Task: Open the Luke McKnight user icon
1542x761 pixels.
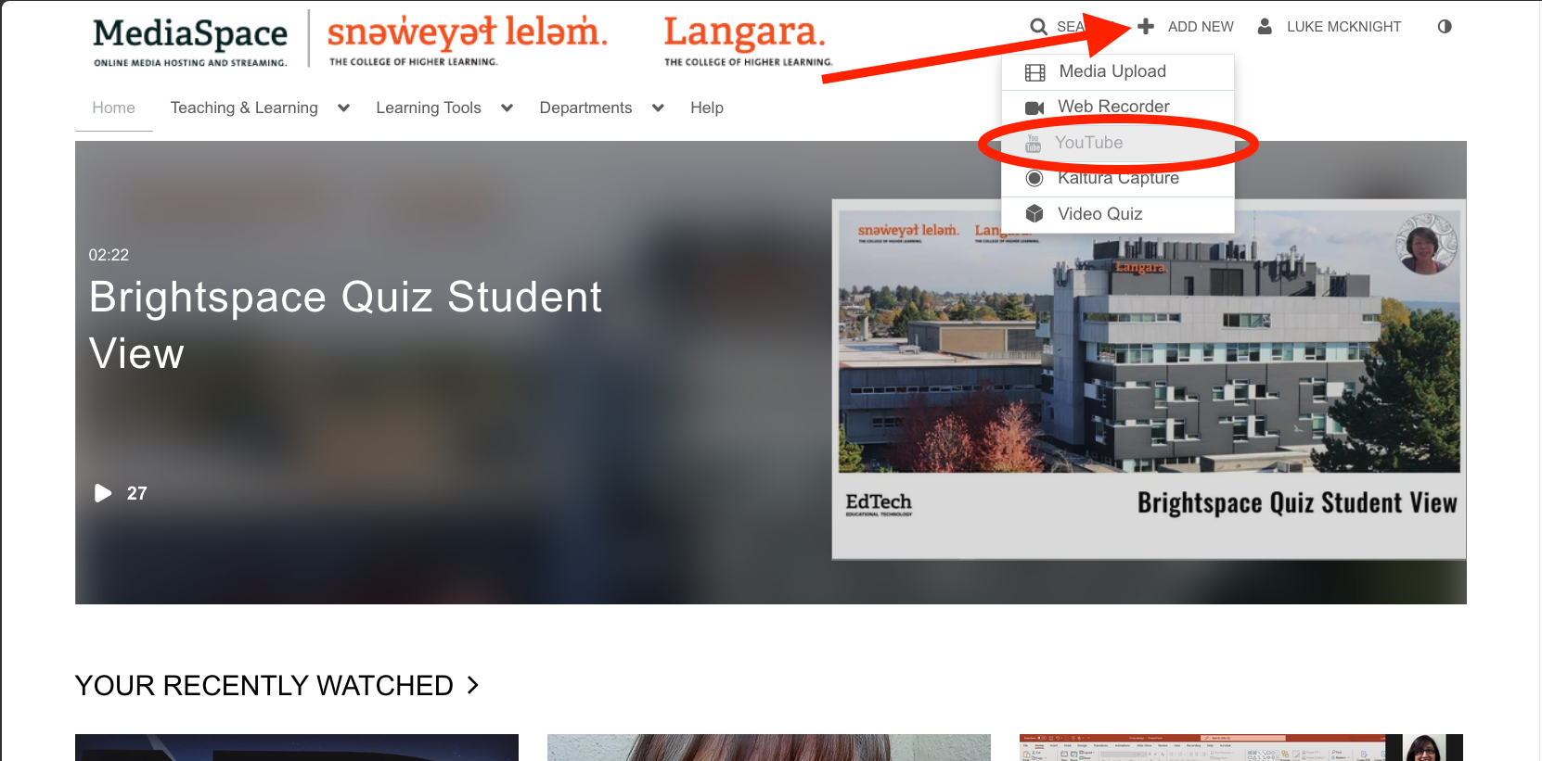Action: (x=1265, y=26)
